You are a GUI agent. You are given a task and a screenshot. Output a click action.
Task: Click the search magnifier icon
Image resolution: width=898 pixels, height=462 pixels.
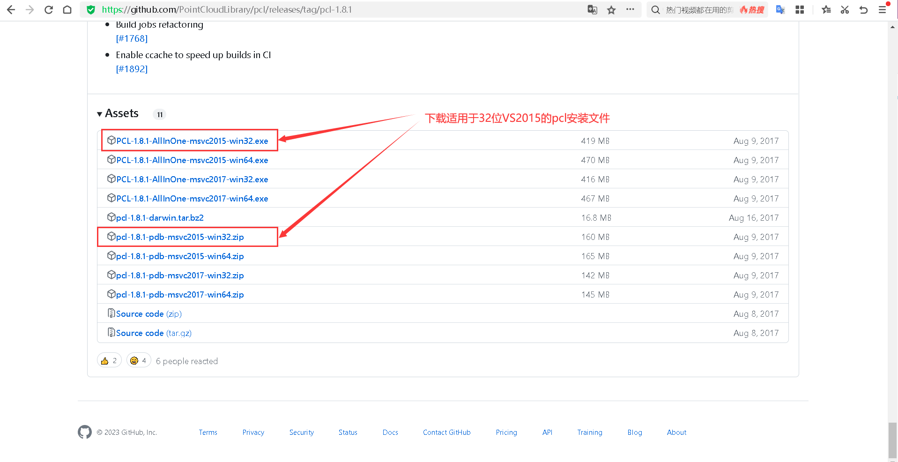pyautogui.click(x=656, y=10)
